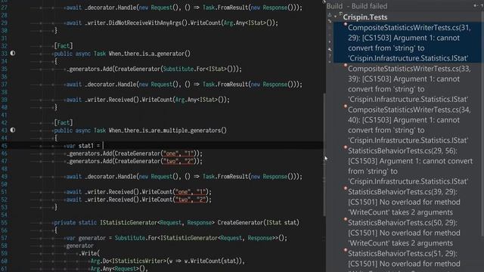Click the [Fact] attribute on line 32
The image size is (484, 272).
pos(64,46)
